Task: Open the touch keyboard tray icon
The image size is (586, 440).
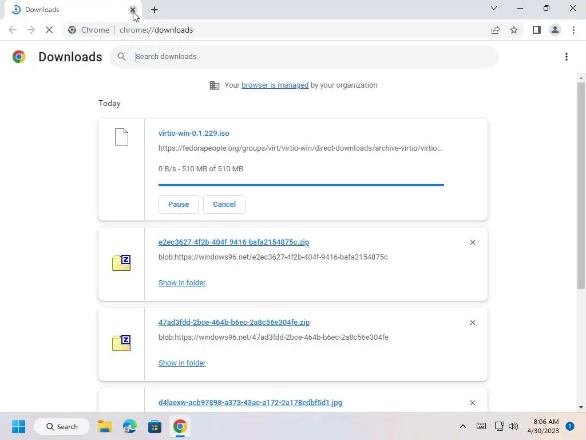Action: [x=481, y=426]
